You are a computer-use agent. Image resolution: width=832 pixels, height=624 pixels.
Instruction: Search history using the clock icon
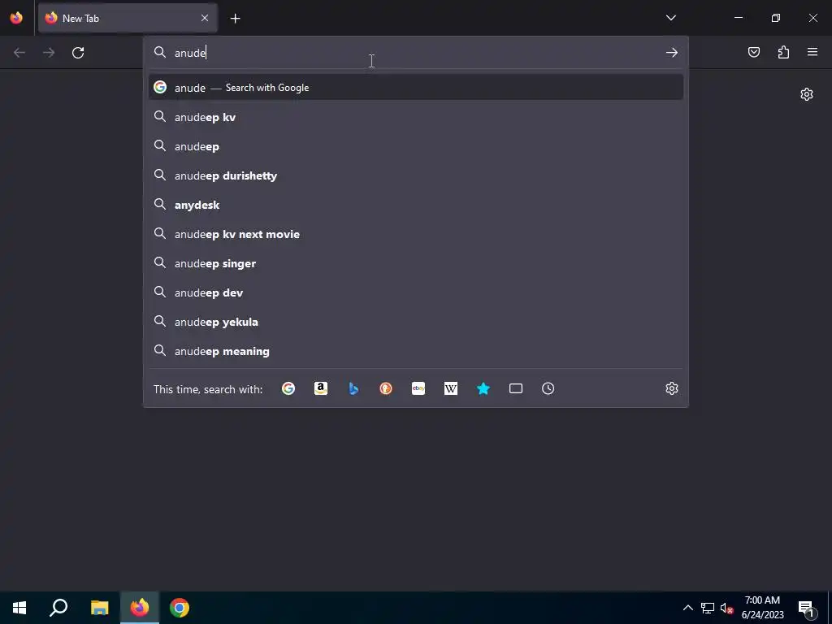pyautogui.click(x=548, y=388)
